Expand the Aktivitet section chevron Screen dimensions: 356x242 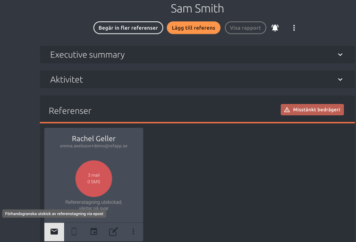point(340,80)
